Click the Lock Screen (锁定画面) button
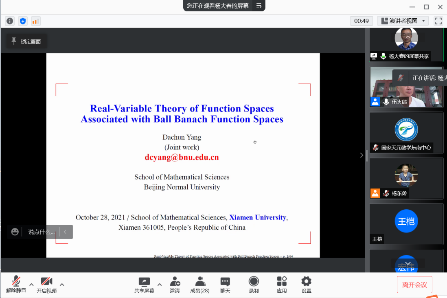 26,41
